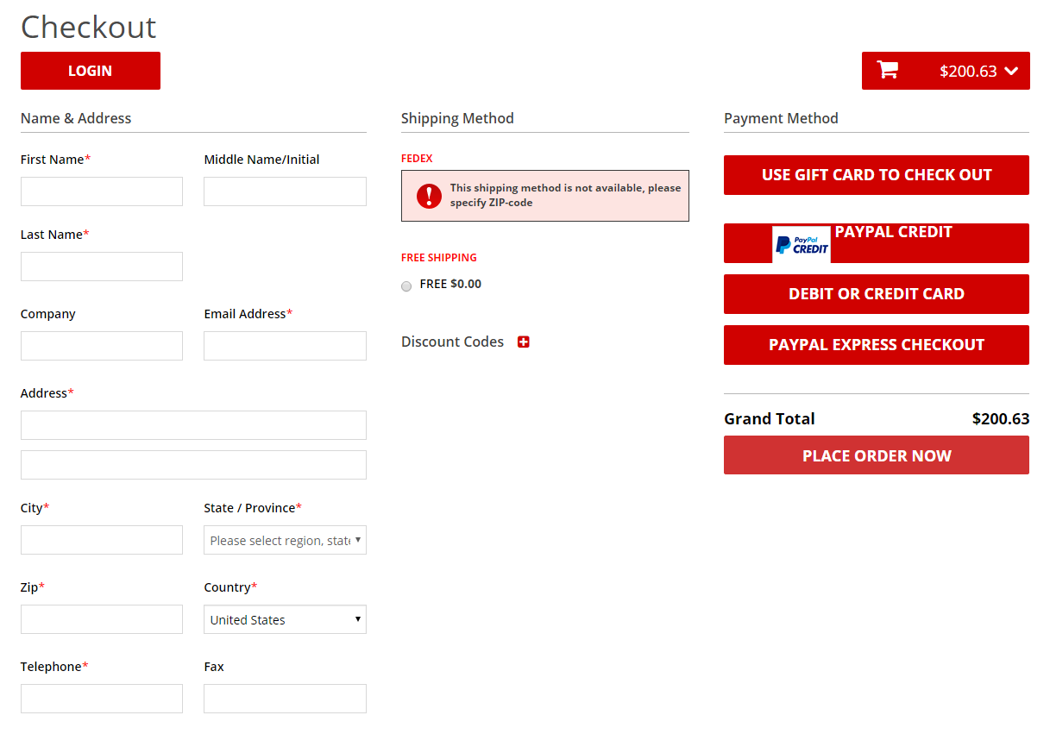Focus the First Name field
The height and width of the screenshot is (734, 1050).
(102, 191)
